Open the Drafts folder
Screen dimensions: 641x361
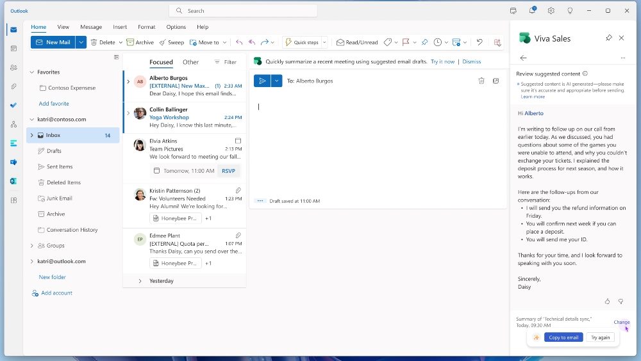click(x=54, y=151)
